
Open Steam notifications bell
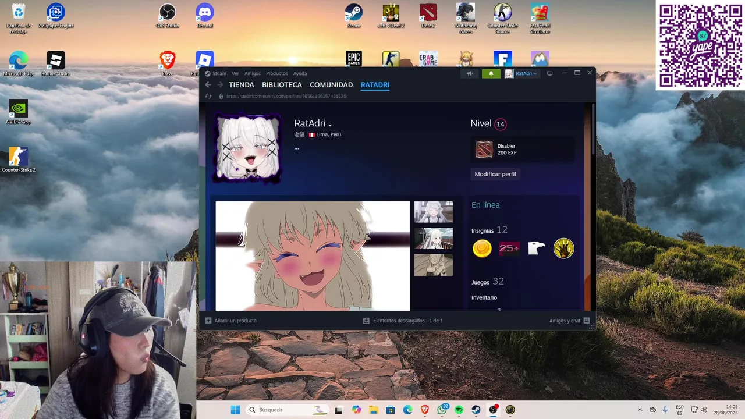(x=491, y=73)
